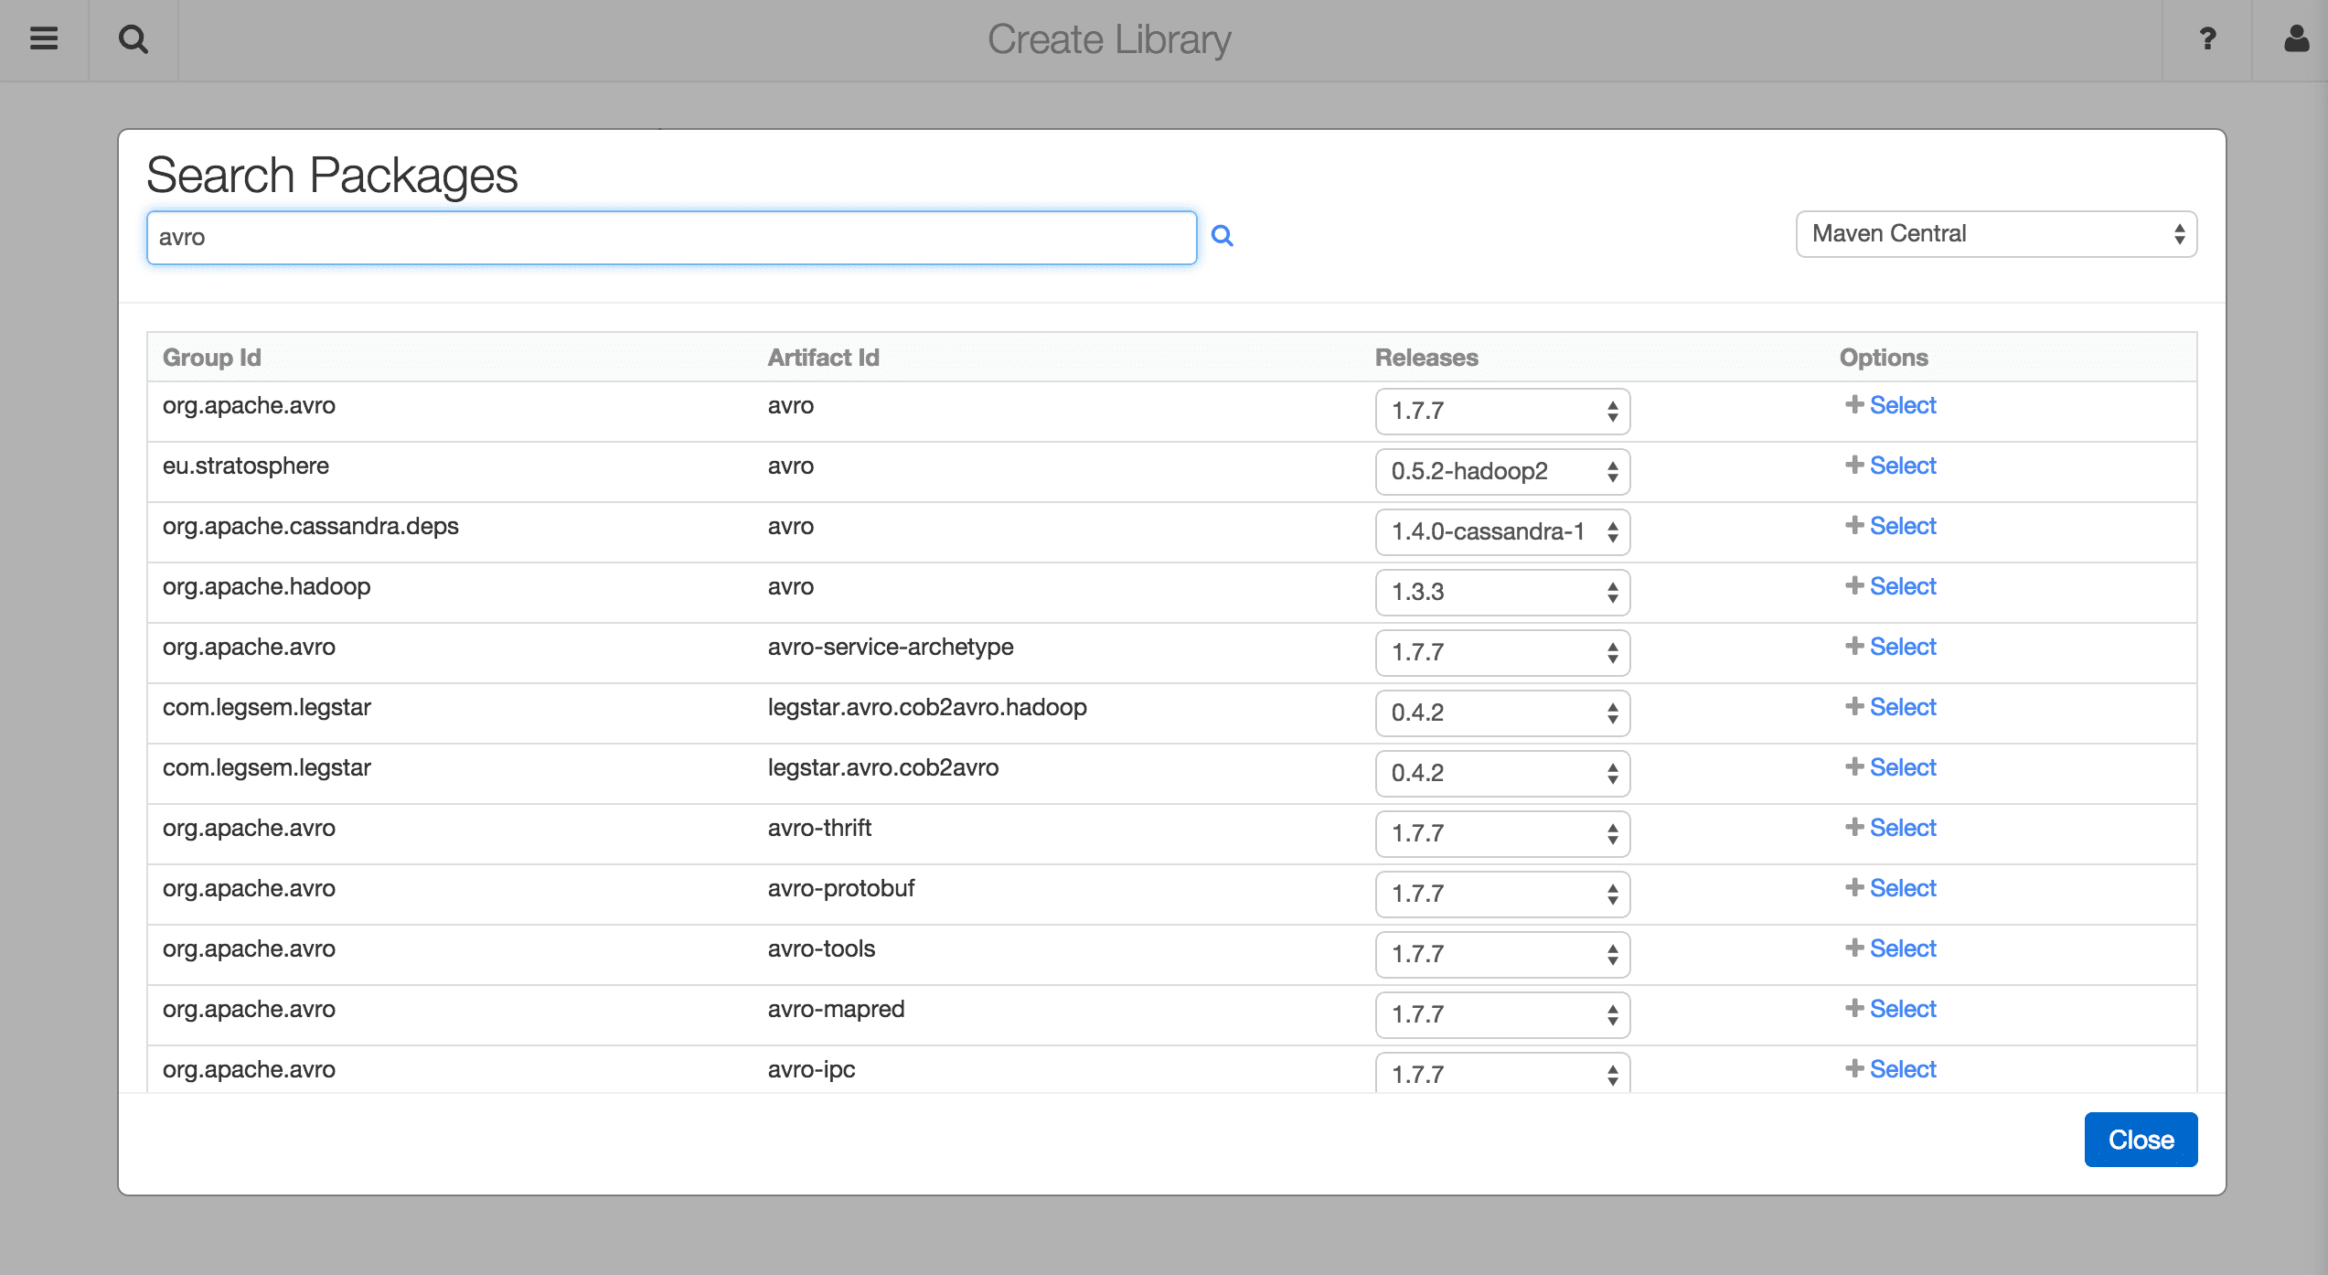Image resolution: width=2328 pixels, height=1275 pixels.
Task: Open the hamburger menu icon
Action: (x=44, y=39)
